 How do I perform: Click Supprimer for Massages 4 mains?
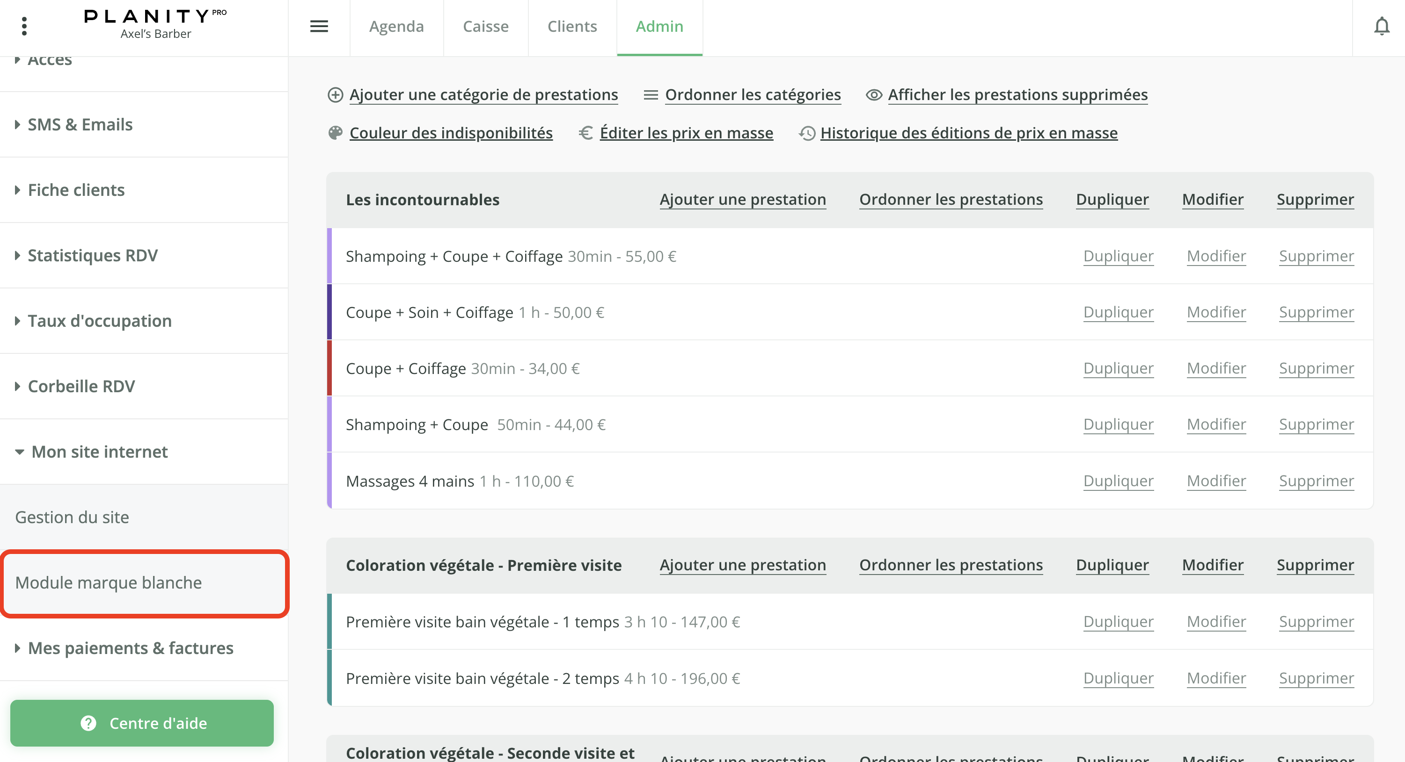click(1316, 481)
